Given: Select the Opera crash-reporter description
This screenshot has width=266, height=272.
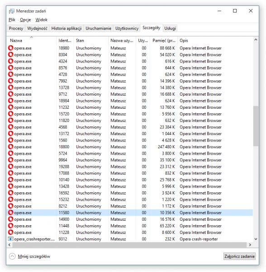Looking at the screenshot, I should (199, 239).
